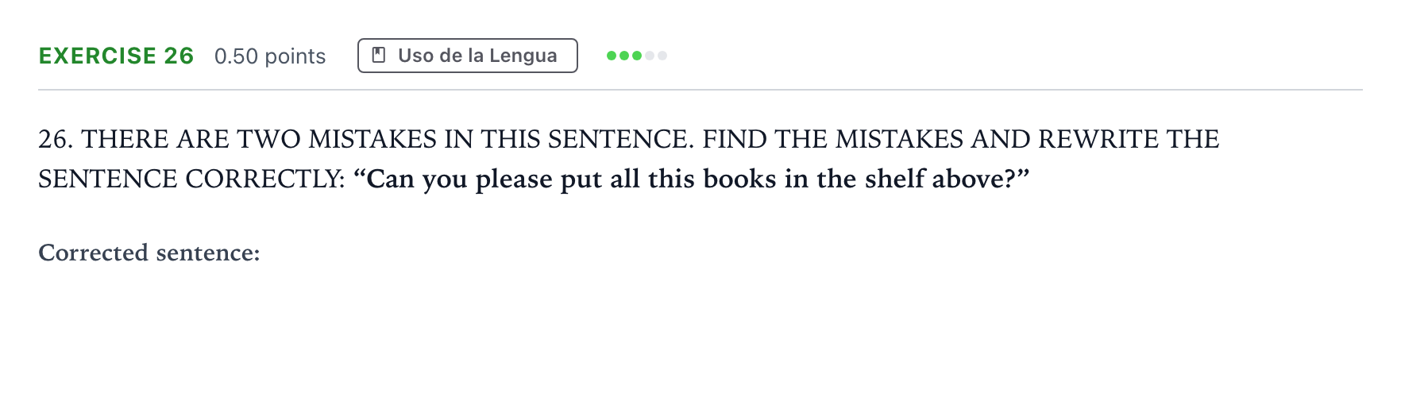1401x413 pixels.
Task: Click 'Can you please' at the sentence start
Action: point(458,179)
